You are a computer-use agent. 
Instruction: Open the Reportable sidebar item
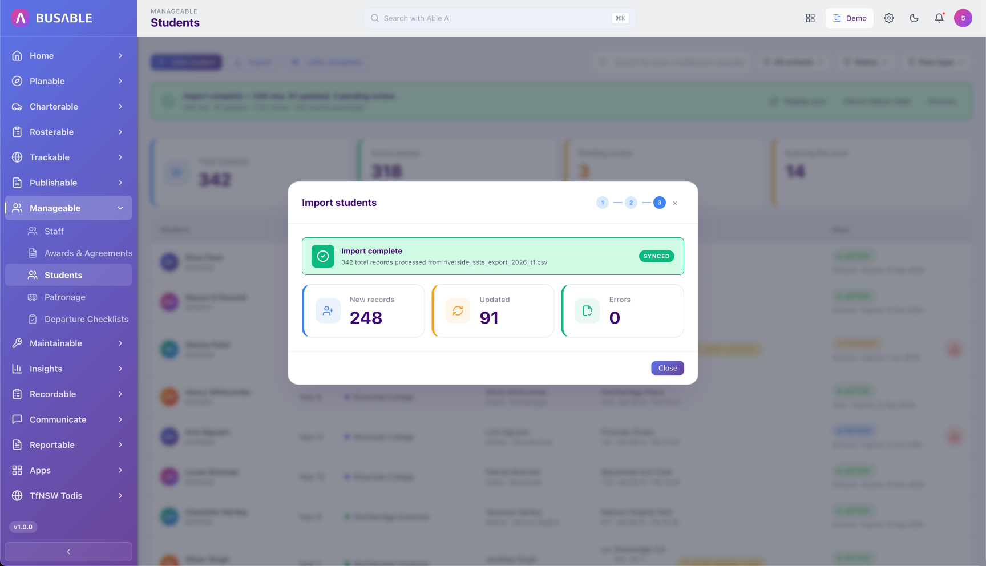point(68,445)
